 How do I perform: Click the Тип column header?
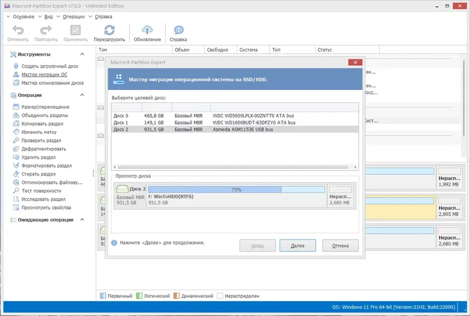[292, 50]
